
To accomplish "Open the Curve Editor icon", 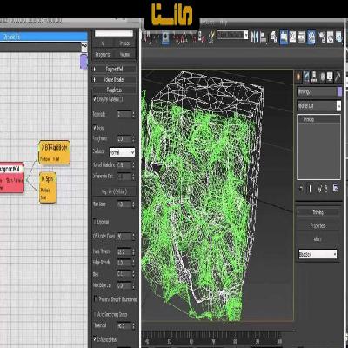I will (x=293, y=37).
